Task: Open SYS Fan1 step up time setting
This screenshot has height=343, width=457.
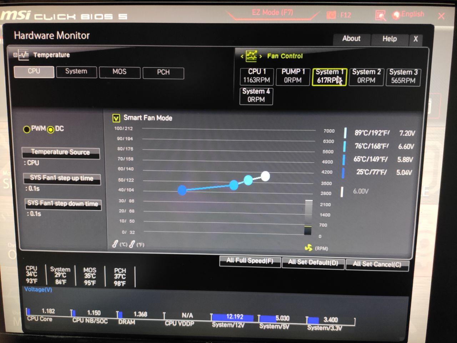Action: [x=62, y=178]
